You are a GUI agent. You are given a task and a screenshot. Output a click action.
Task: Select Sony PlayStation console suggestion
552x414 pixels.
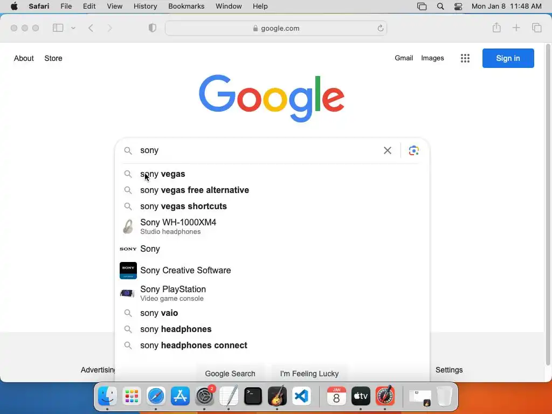click(272, 293)
